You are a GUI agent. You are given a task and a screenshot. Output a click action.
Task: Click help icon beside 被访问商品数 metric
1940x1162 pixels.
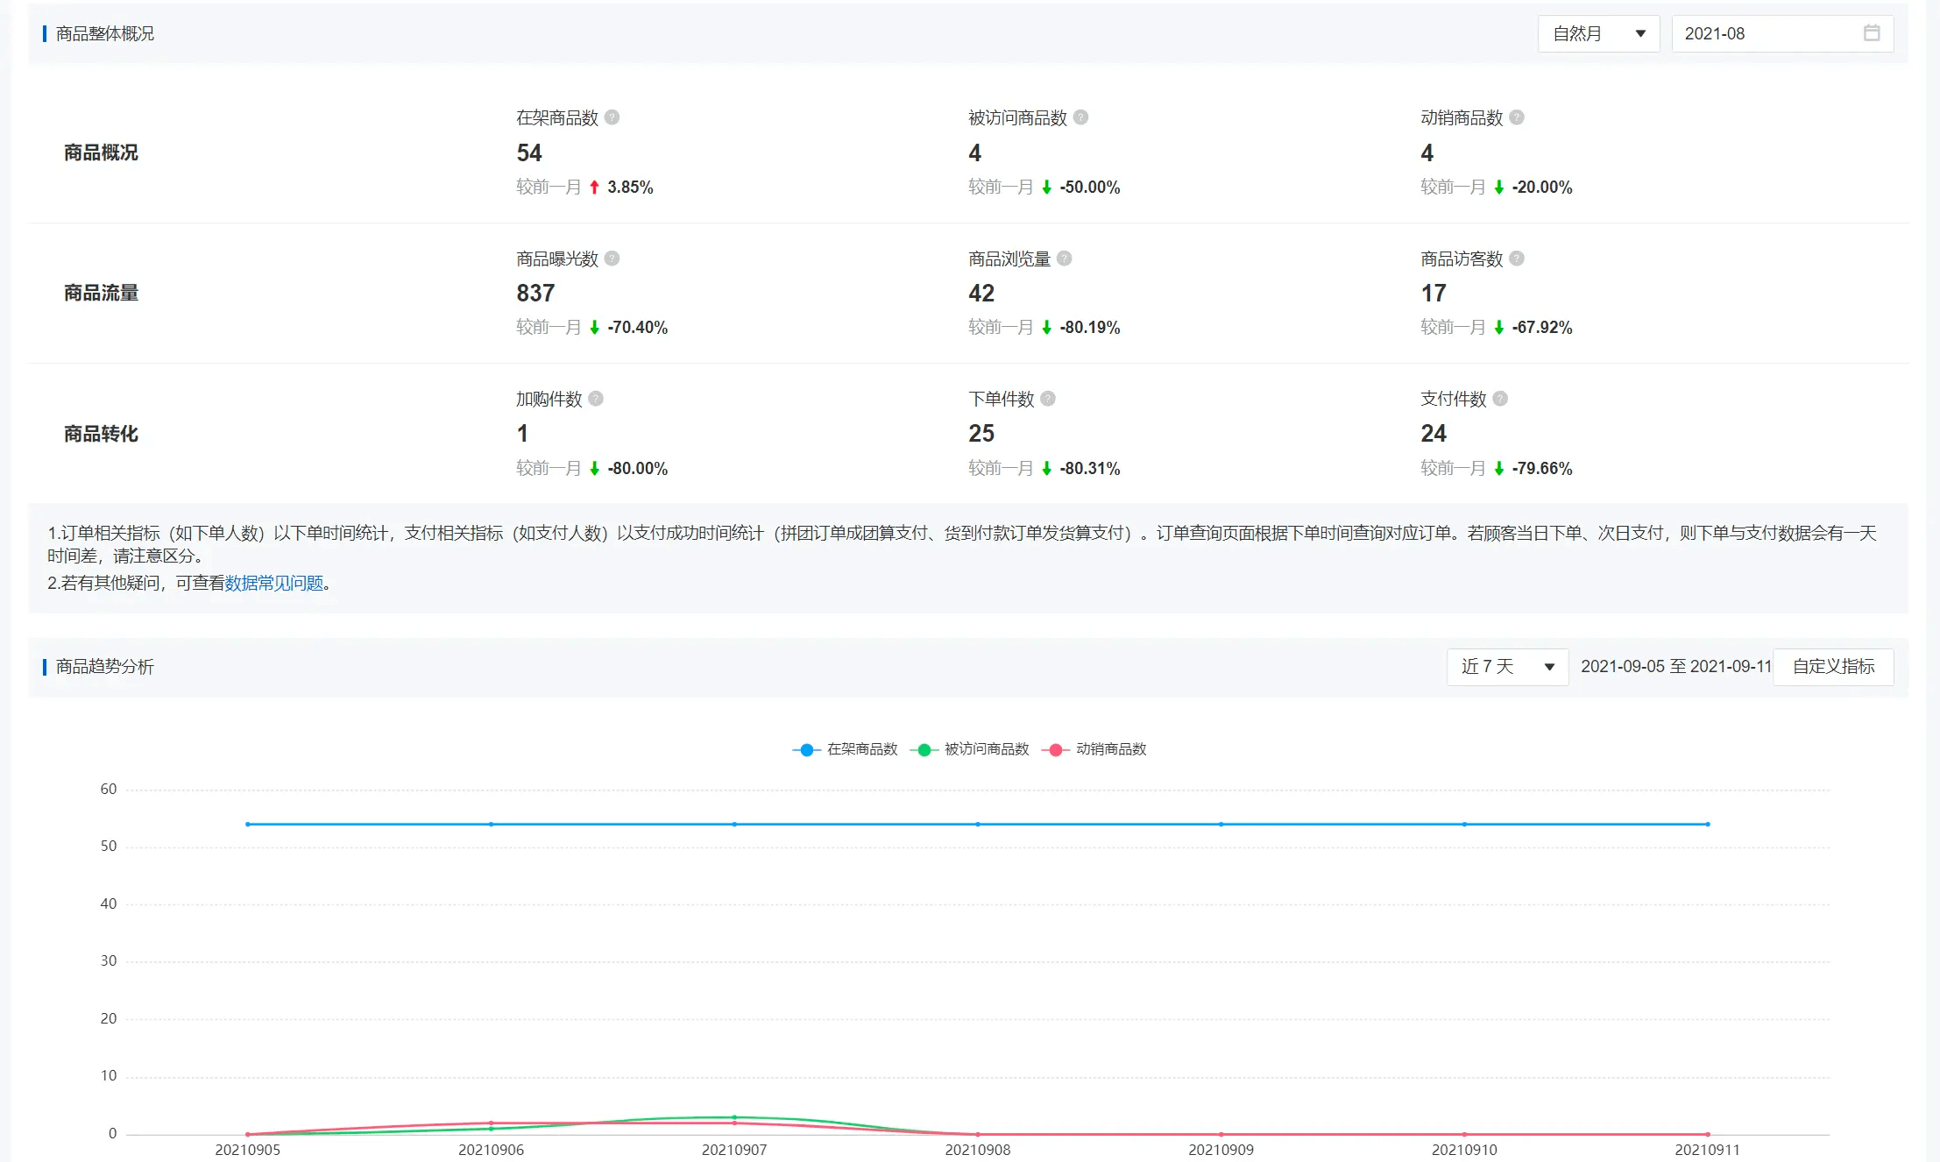1080,117
